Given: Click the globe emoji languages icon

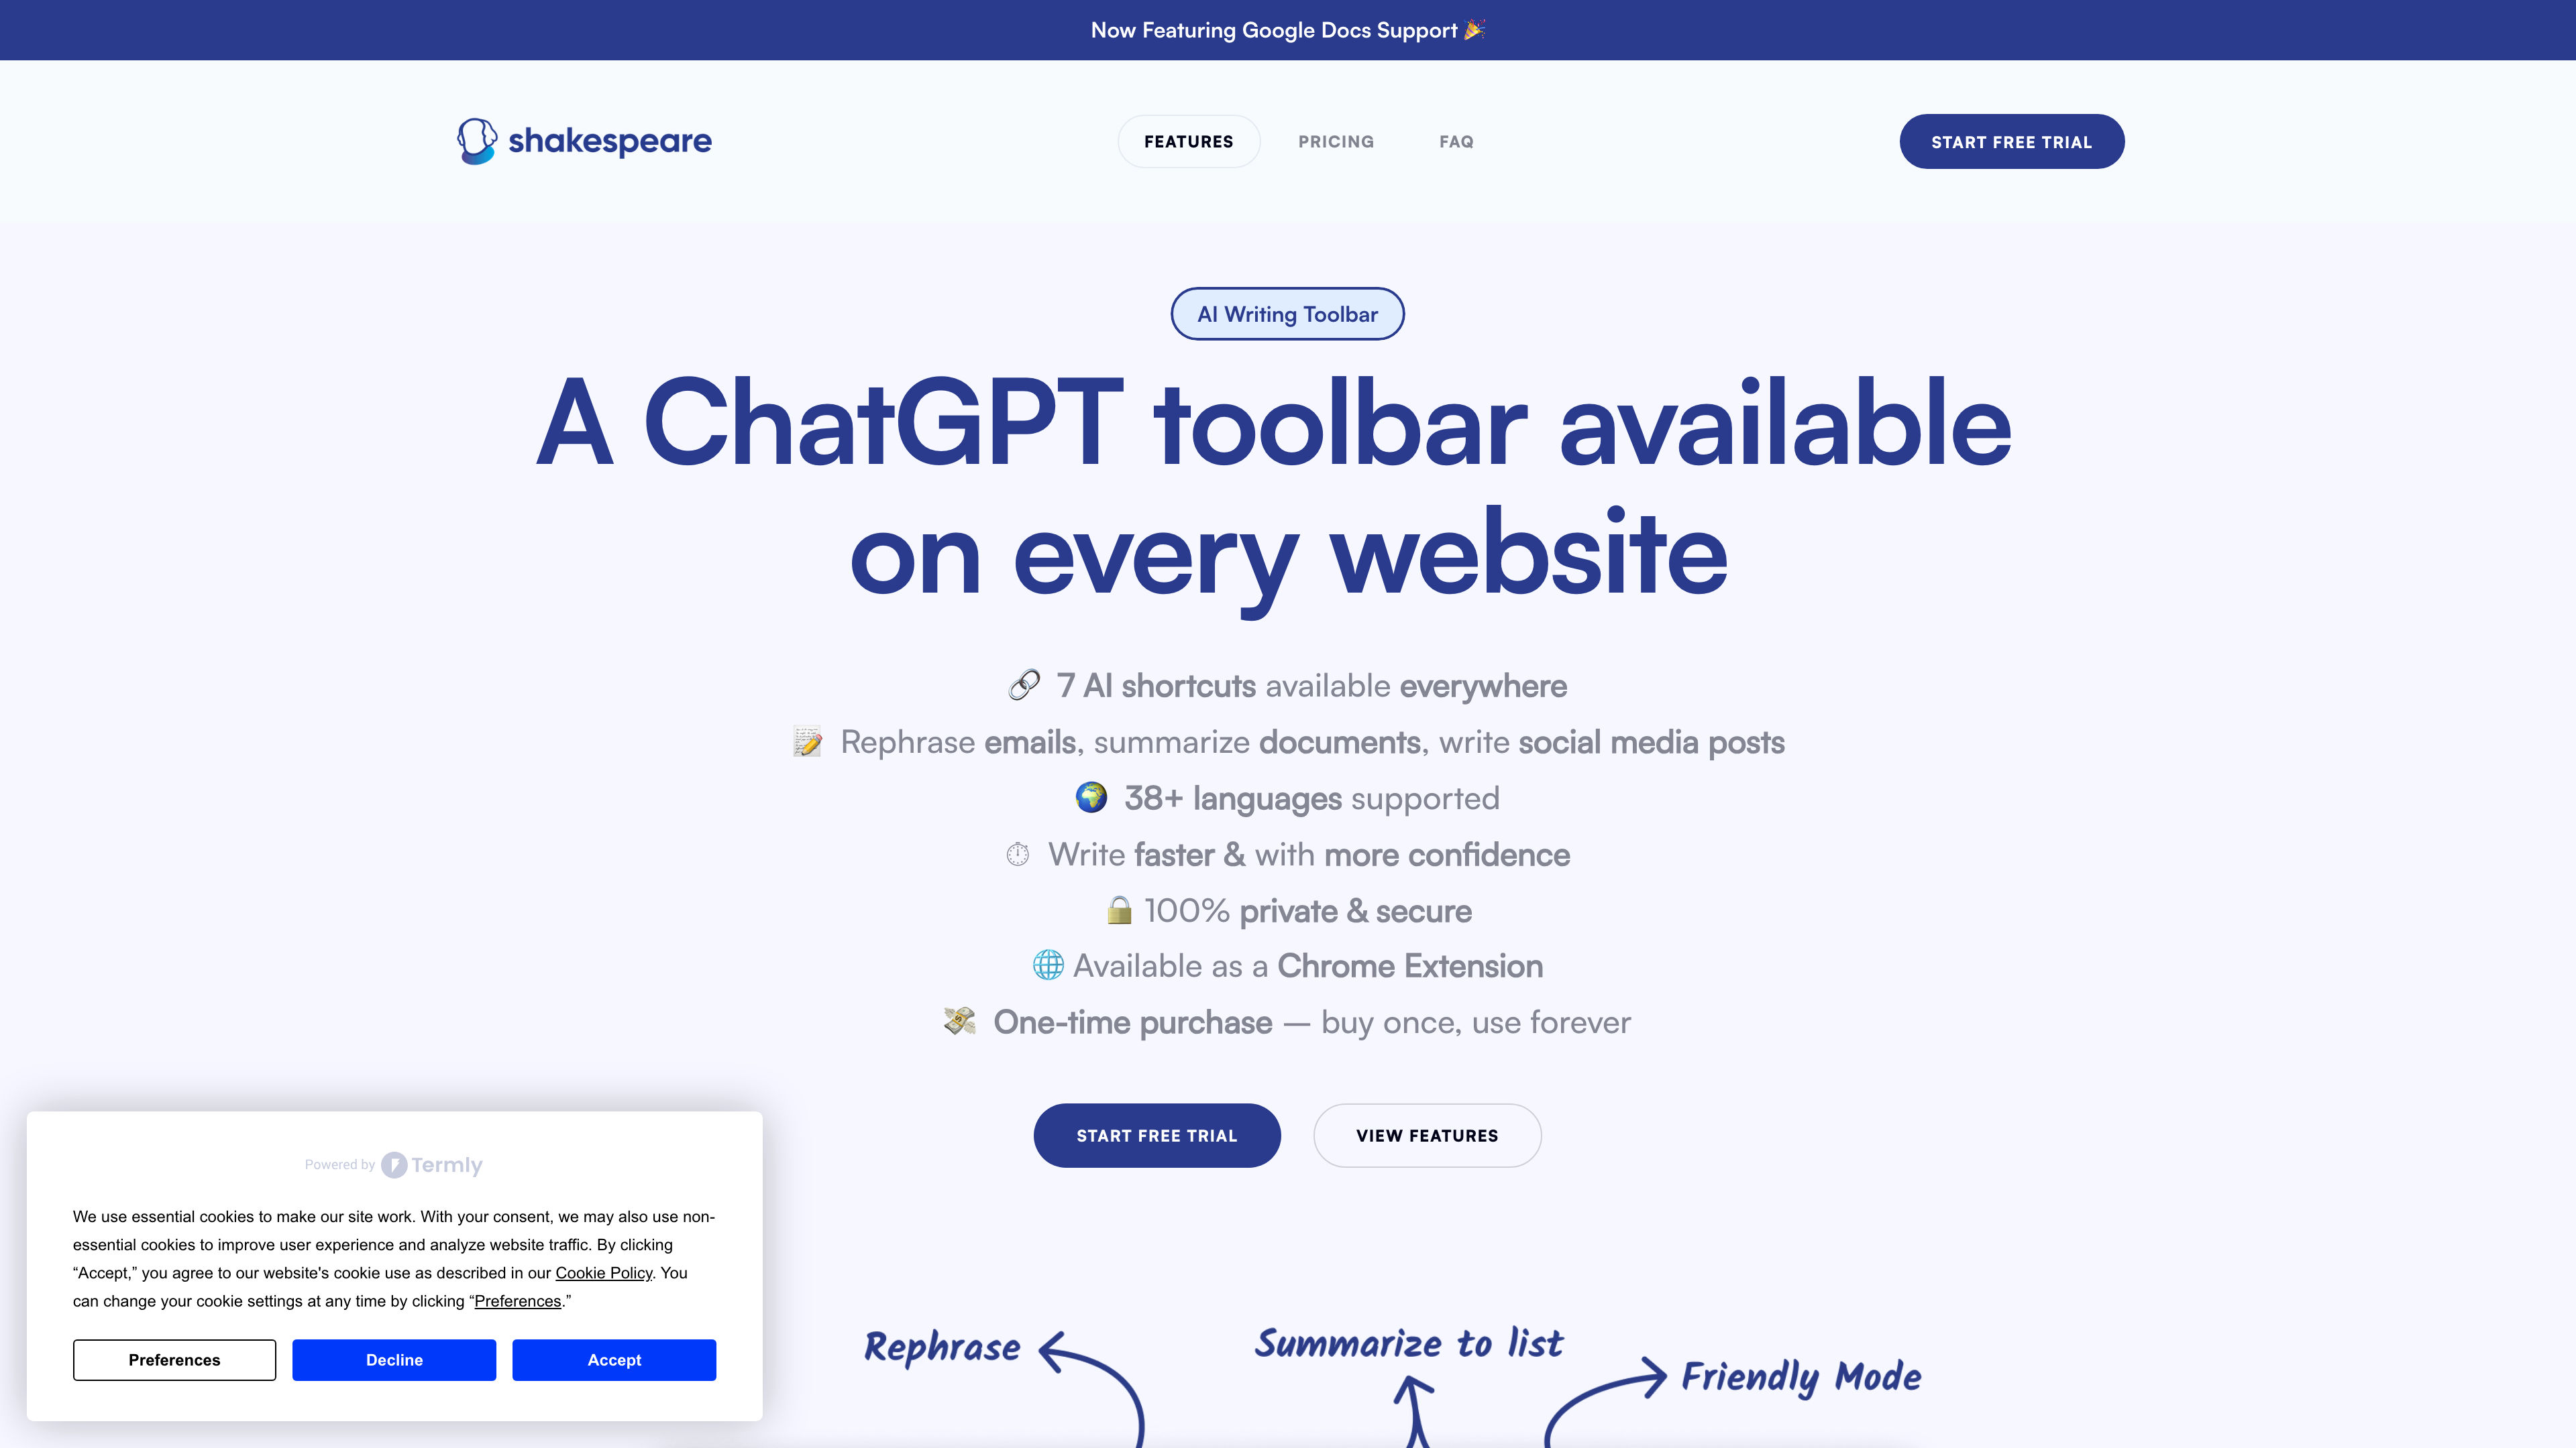Looking at the screenshot, I should [1091, 797].
